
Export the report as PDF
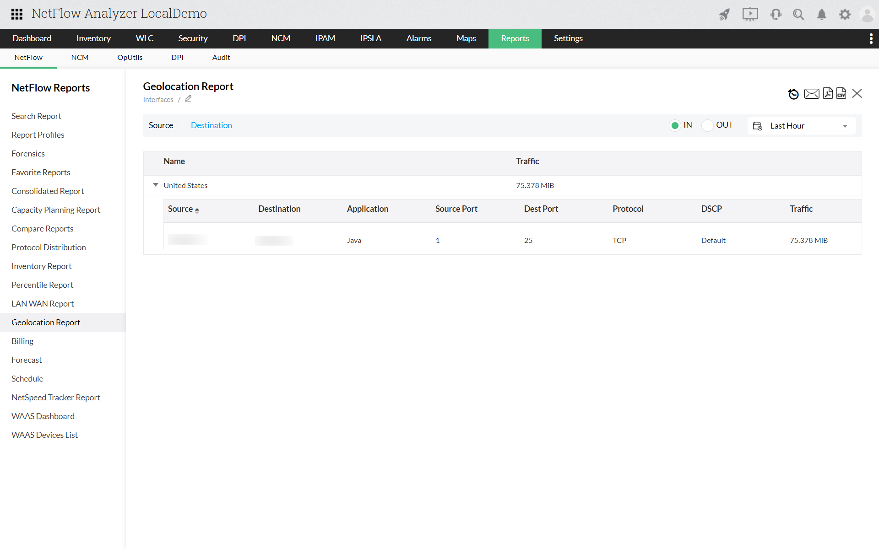[x=828, y=93]
